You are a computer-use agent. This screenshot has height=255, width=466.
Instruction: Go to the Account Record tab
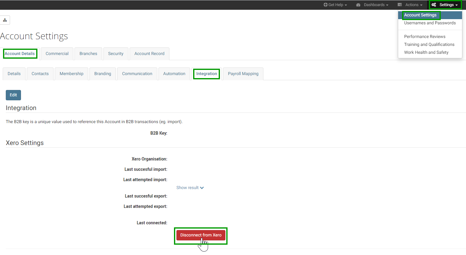pos(149,54)
